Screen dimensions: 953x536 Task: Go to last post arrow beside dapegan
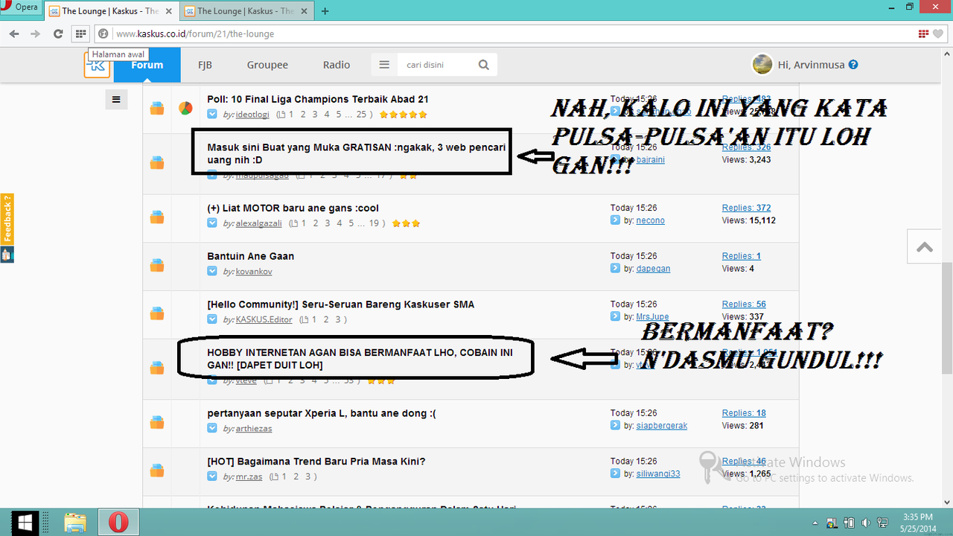point(615,268)
